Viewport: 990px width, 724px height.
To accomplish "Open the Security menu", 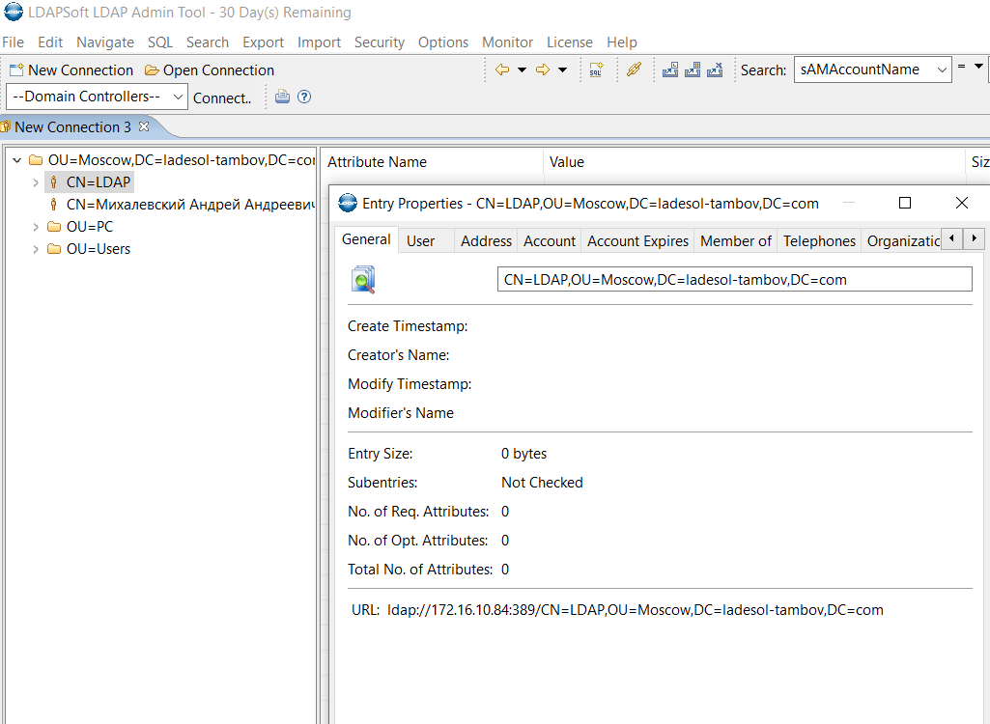I will coord(379,42).
